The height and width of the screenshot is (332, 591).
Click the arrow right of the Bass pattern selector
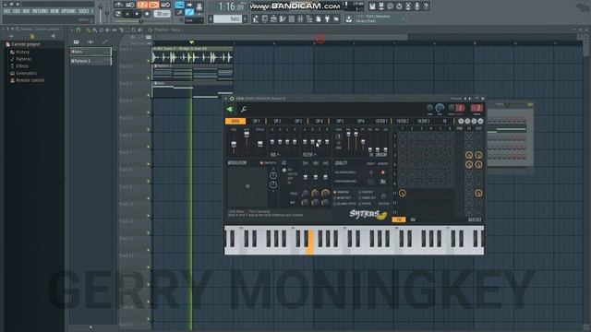click(245, 18)
